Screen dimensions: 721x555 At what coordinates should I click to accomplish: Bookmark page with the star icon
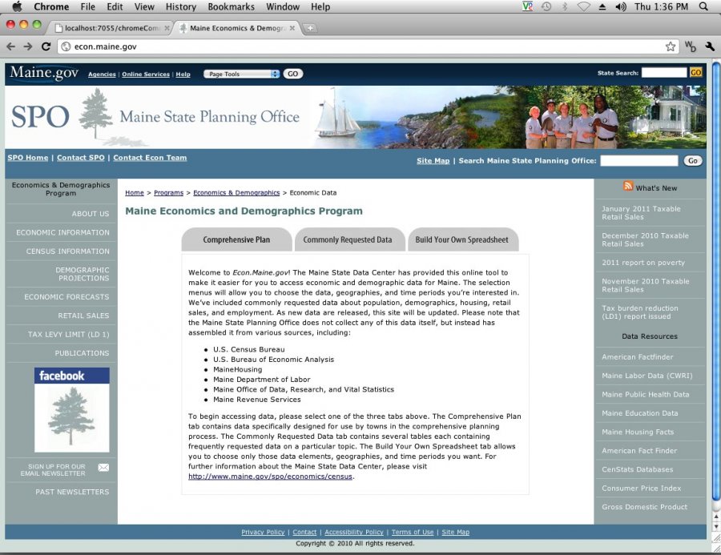pos(671,46)
